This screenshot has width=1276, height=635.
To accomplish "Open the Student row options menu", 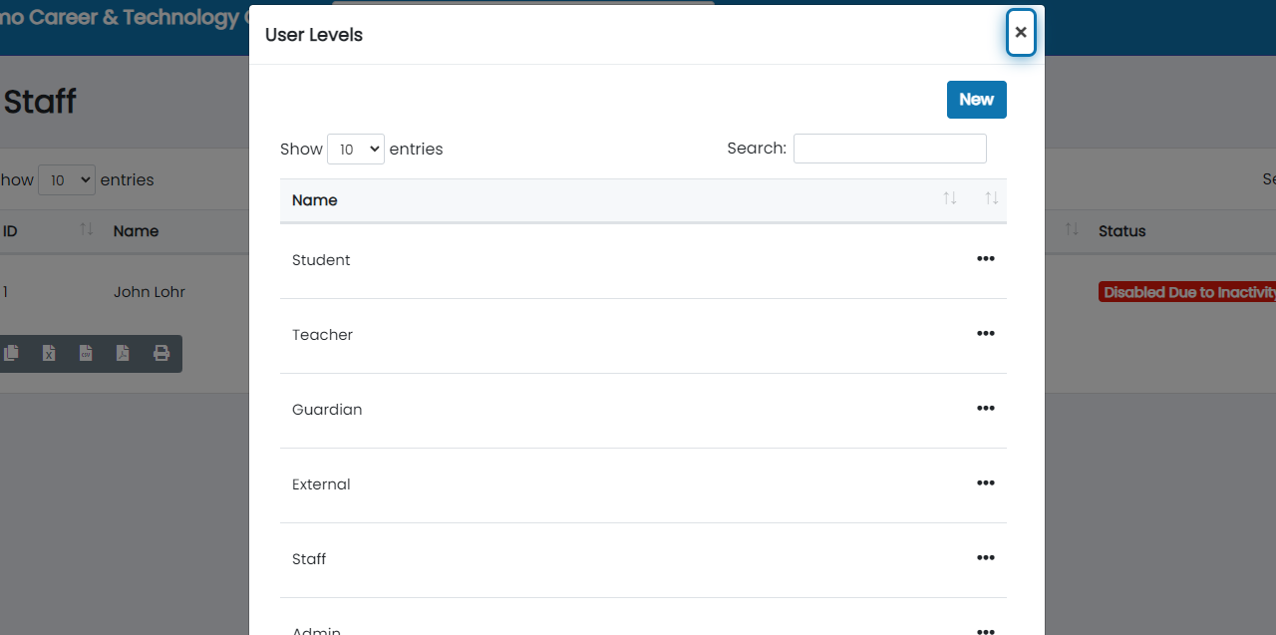I will click(x=986, y=259).
